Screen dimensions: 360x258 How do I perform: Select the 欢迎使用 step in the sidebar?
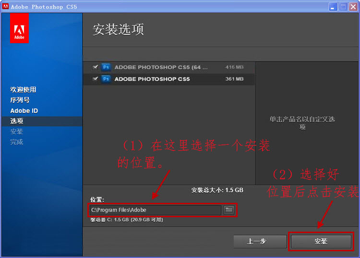click(x=23, y=90)
